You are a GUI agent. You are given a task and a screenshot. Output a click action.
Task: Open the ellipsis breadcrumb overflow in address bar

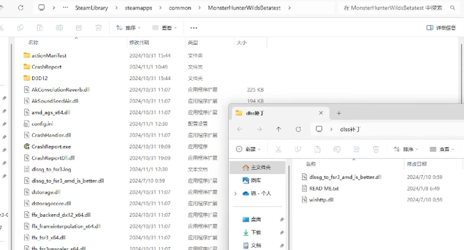pos(66,8)
